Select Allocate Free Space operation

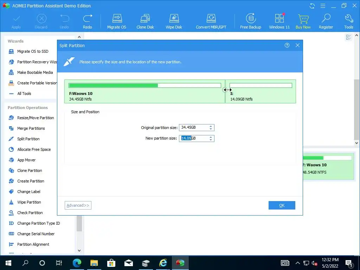(x=30, y=149)
